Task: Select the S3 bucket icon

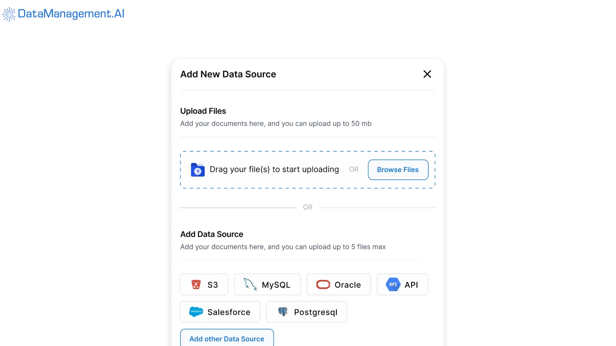Action: (x=197, y=284)
